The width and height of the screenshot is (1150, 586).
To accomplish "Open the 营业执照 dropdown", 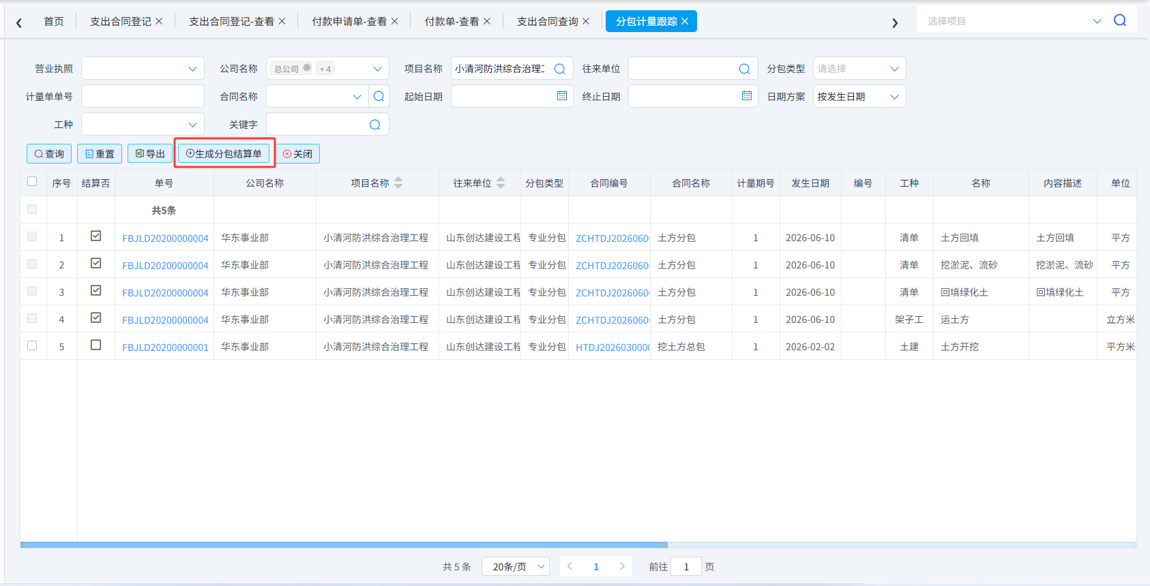I will [143, 69].
